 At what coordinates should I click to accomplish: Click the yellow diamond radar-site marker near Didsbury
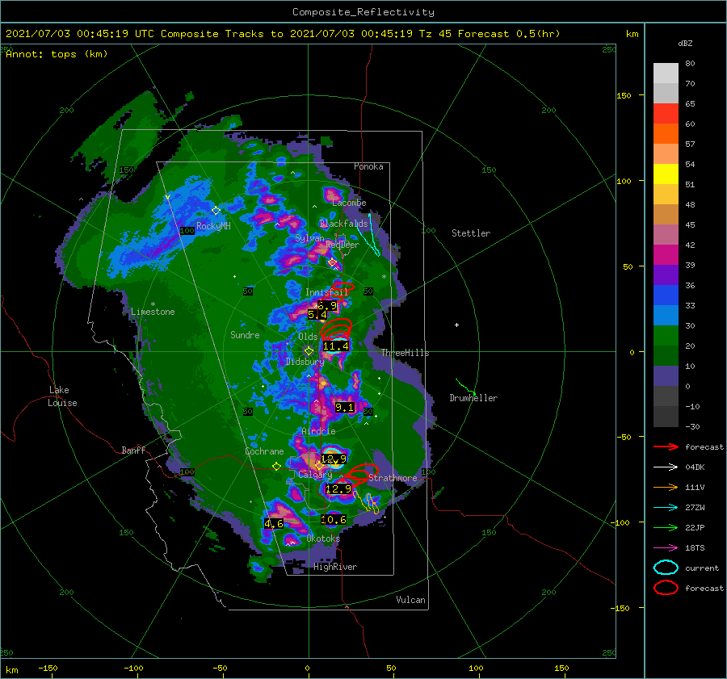tap(309, 351)
